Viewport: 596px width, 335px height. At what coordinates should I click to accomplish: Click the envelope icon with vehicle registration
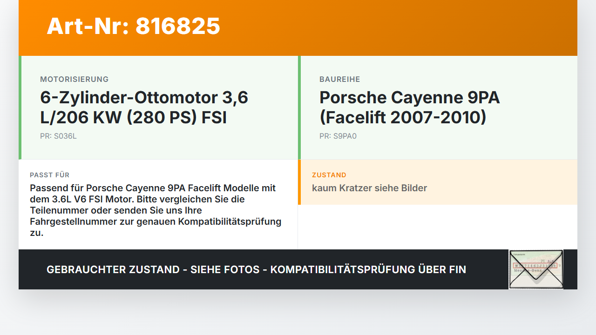point(536,269)
